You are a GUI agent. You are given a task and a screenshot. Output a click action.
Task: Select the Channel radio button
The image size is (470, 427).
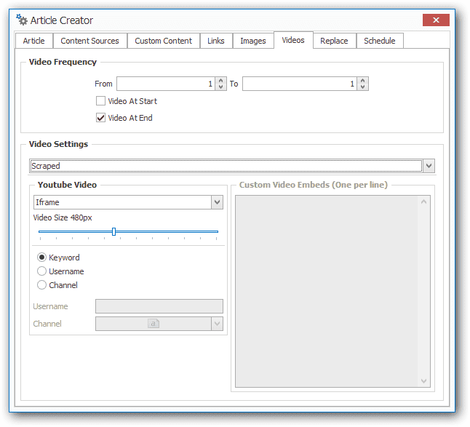pyautogui.click(x=41, y=285)
